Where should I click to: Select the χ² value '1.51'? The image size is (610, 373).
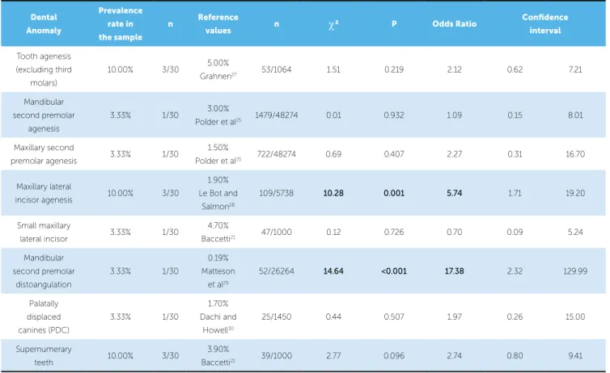[x=333, y=70]
